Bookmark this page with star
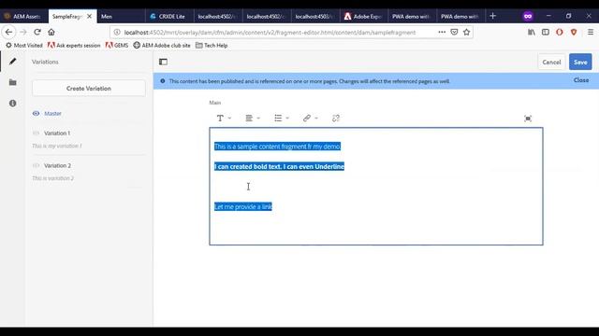599x336 pixels. (466, 32)
